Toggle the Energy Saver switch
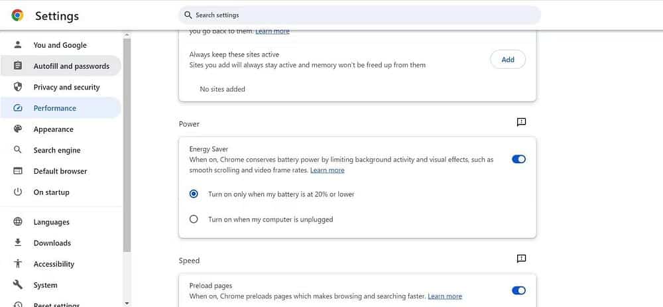 [x=518, y=159]
